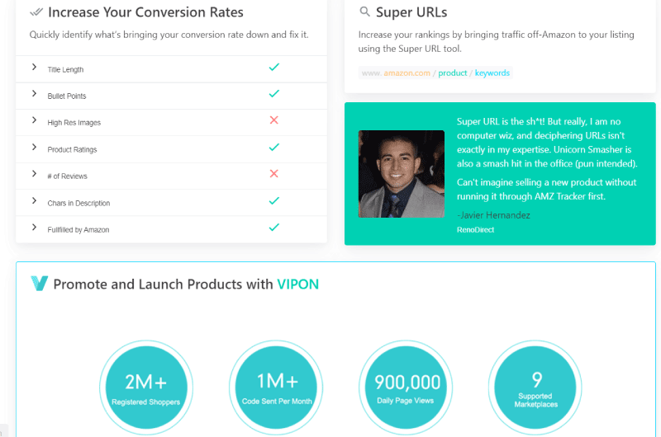661x437 pixels.
Task: Click the red X for # of Reviews
Action: [x=274, y=174]
